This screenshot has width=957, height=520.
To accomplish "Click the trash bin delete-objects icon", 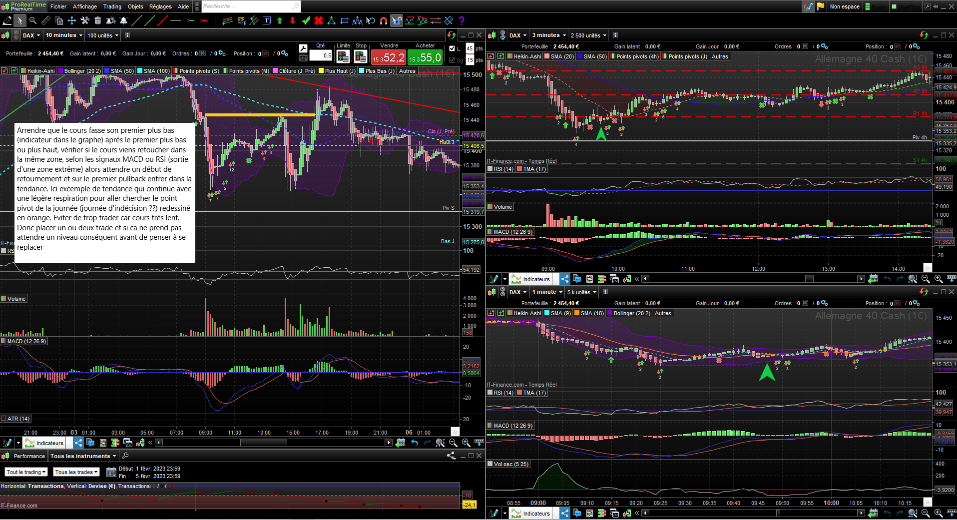I will click(98, 20).
